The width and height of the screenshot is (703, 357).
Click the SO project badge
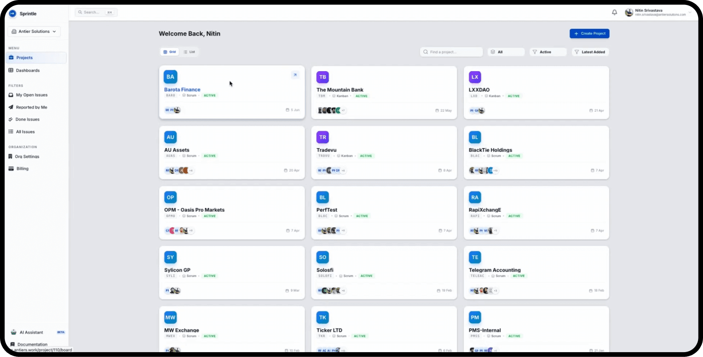(x=323, y=257)
